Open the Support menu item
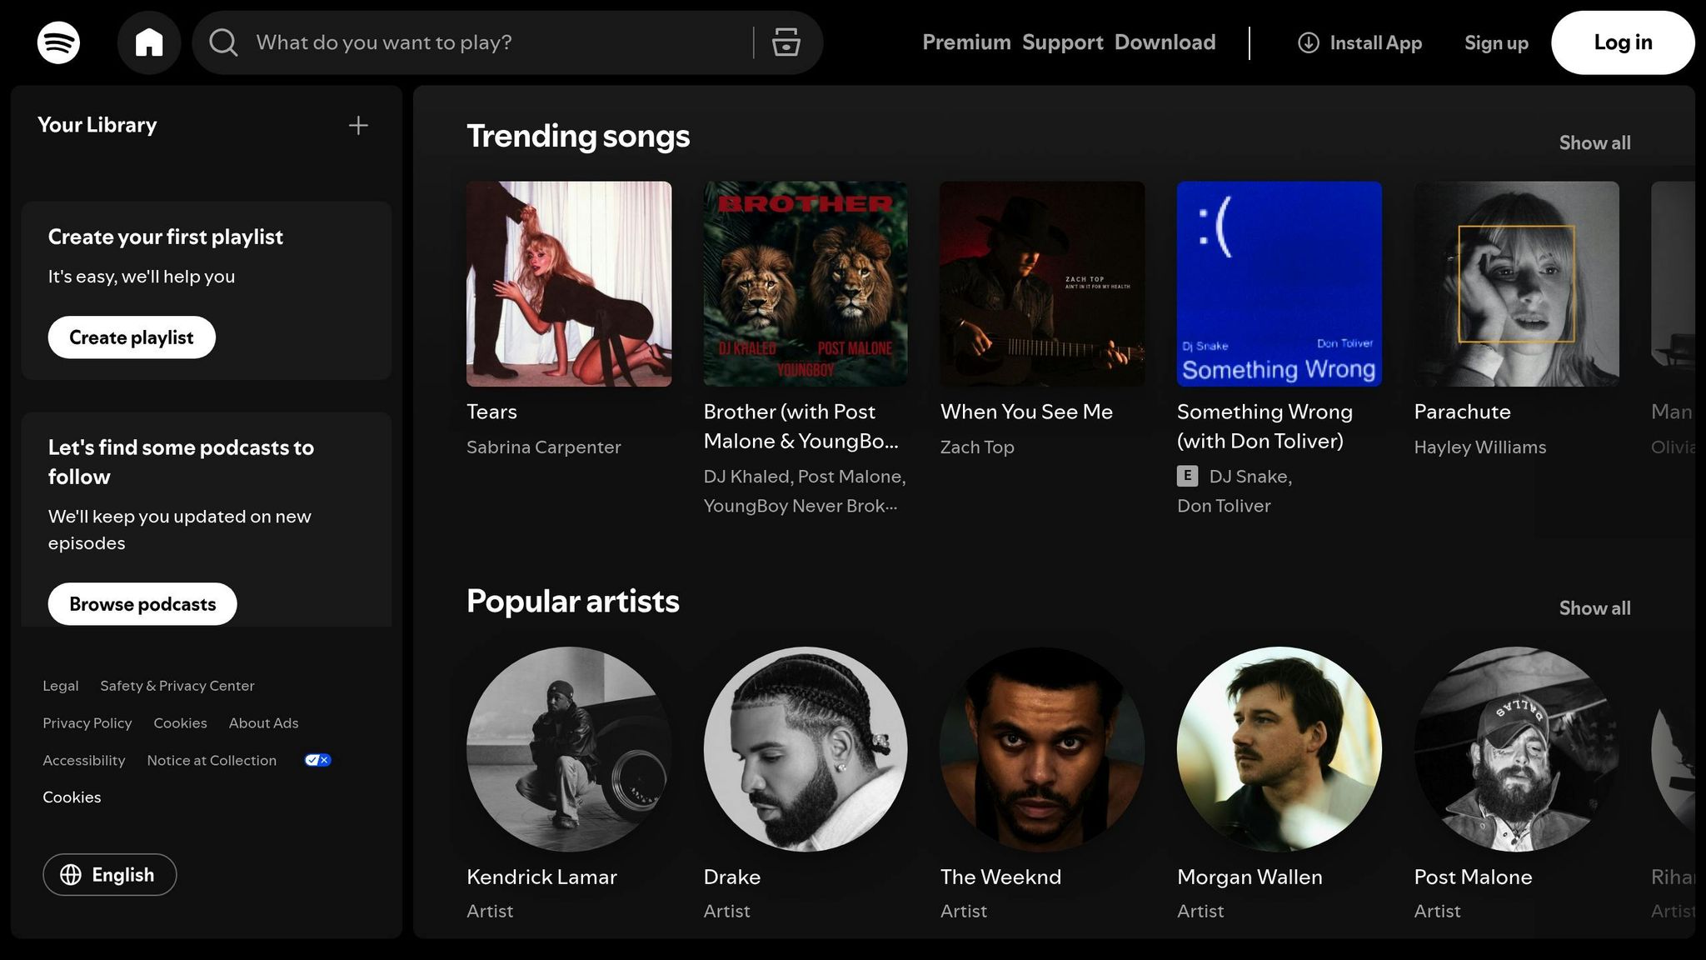1706x960 pixels. coord(1061,42)
